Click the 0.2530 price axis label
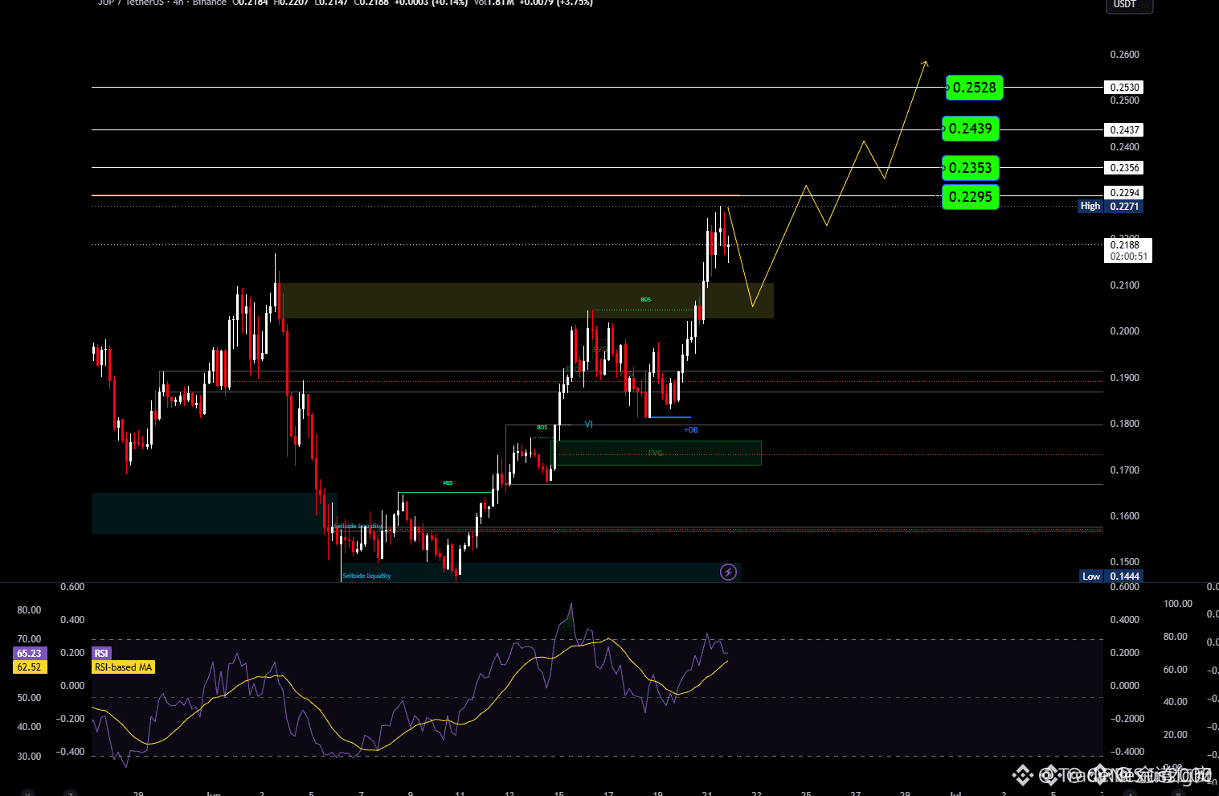Image resolution: width=1219 pixels, height=796 pixels. coord(1124,88)
